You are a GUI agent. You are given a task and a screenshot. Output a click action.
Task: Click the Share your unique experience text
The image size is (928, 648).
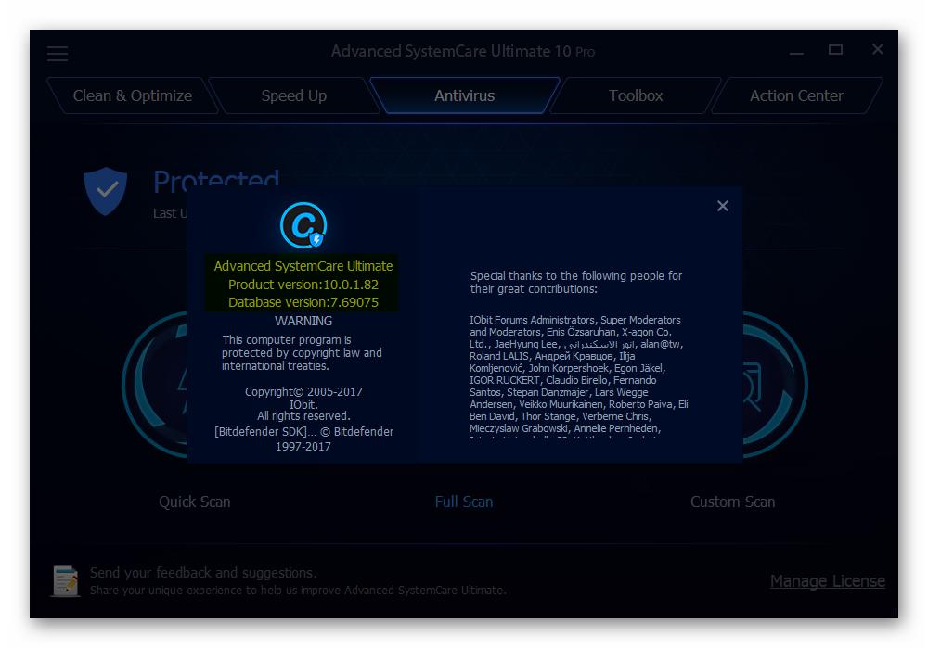298,590
